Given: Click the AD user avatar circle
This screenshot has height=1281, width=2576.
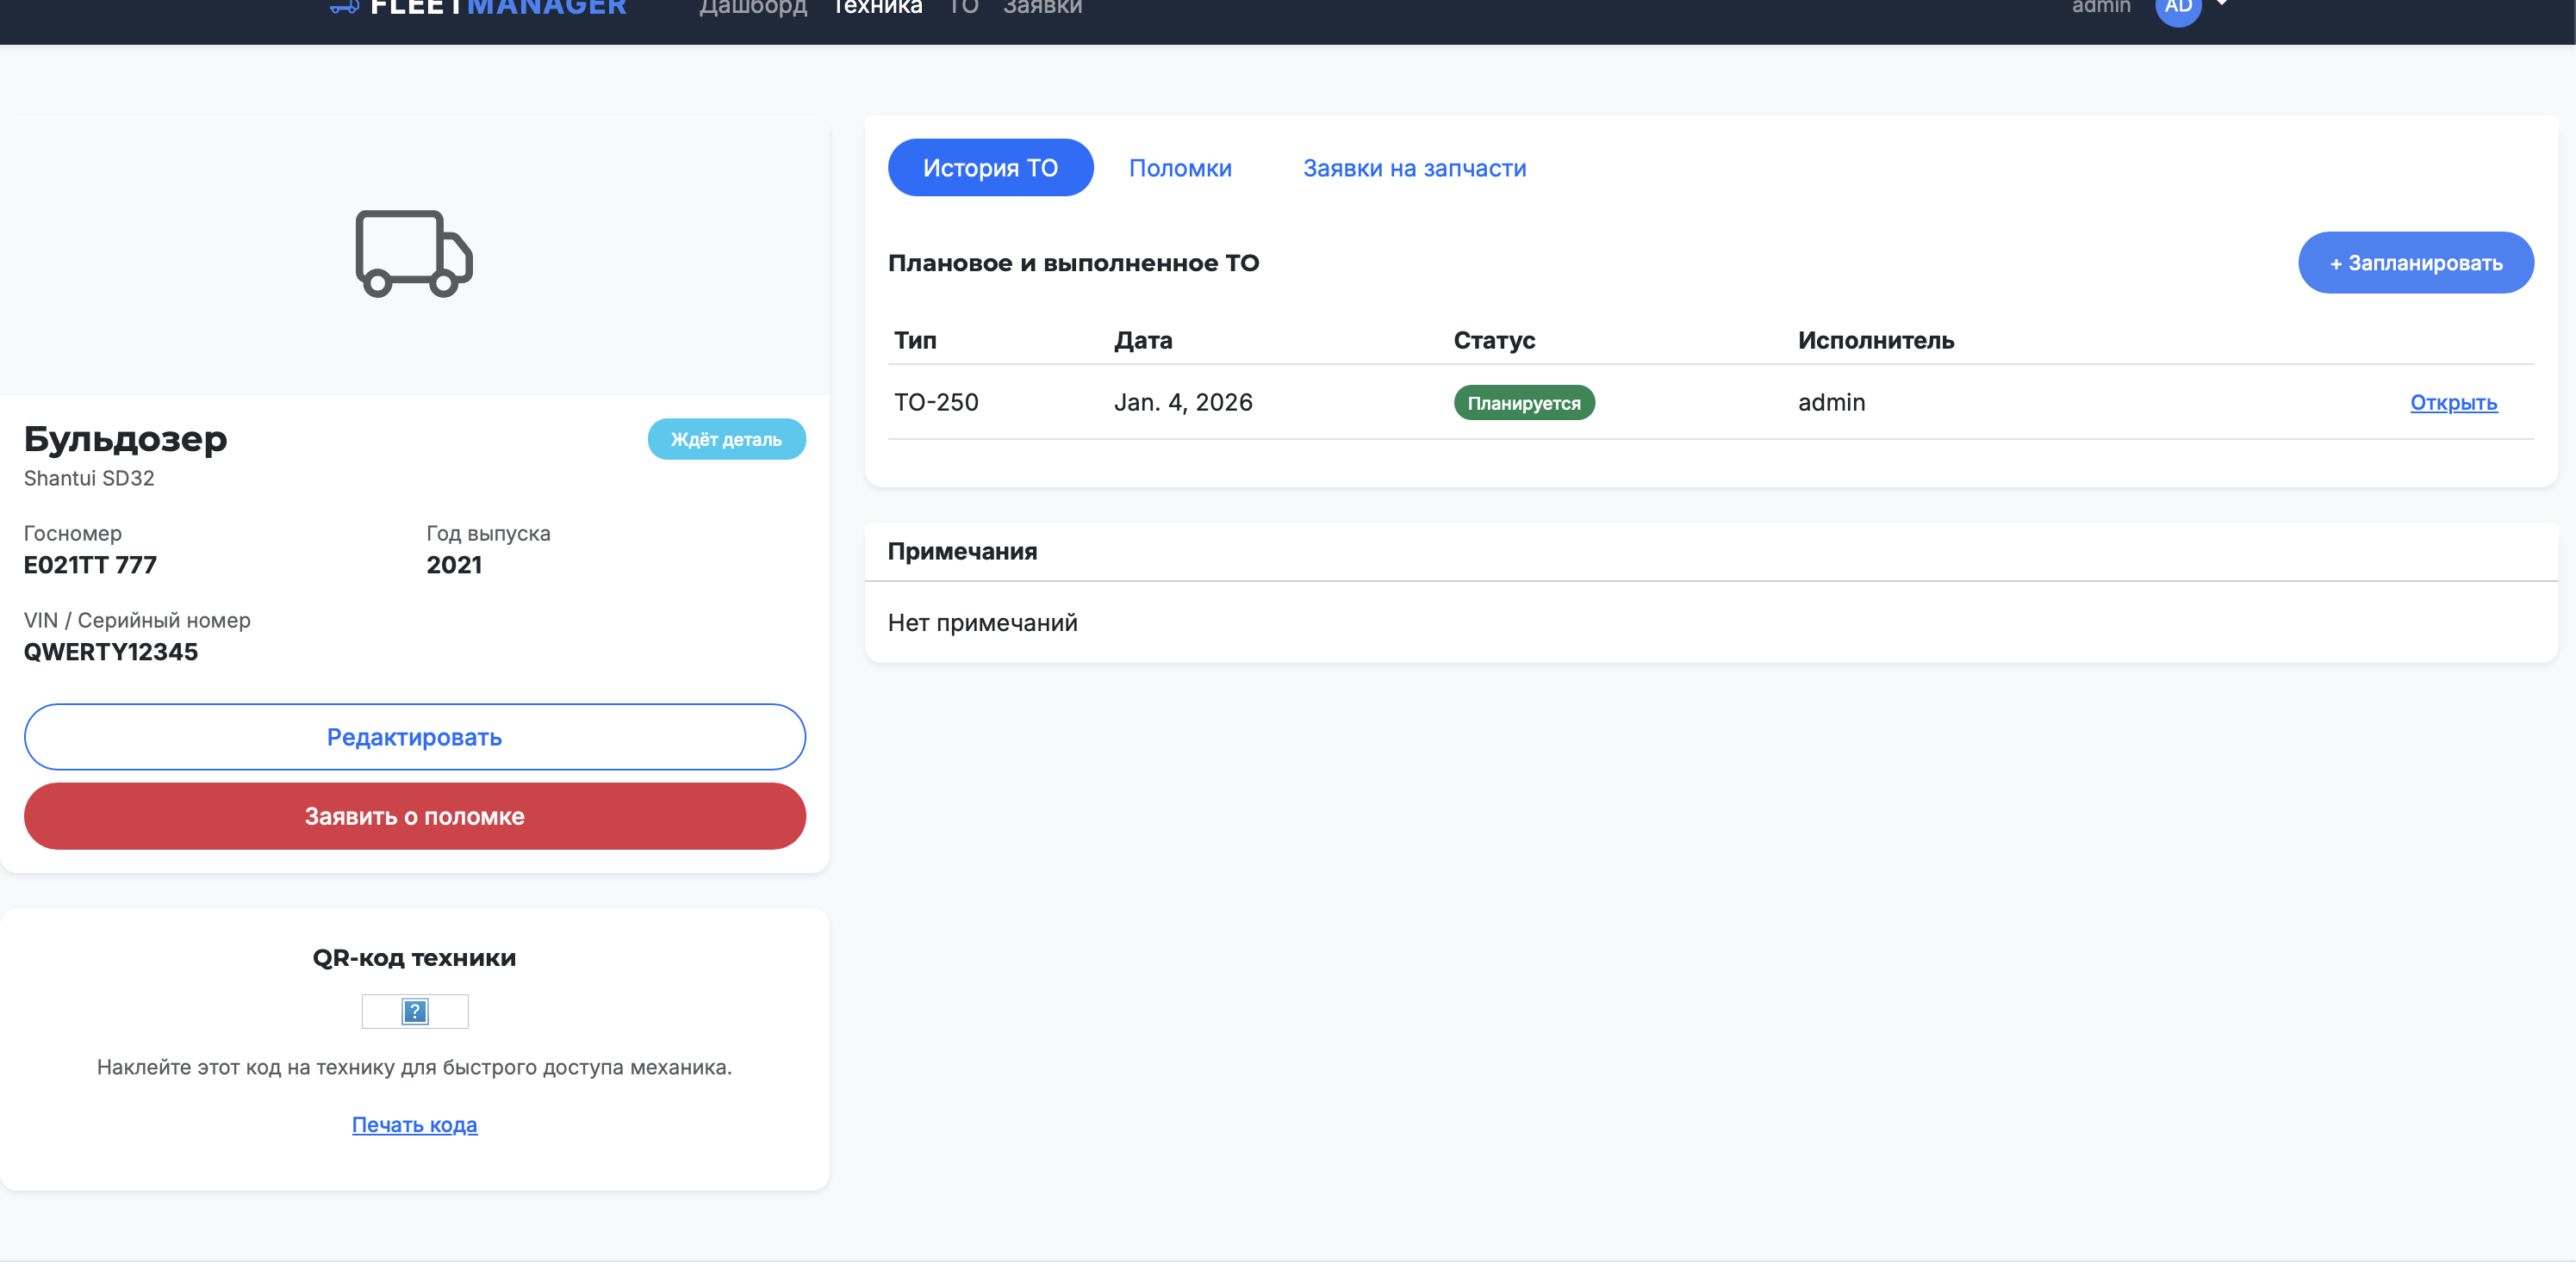Looking at the screenshot, I should [2178, 8].
